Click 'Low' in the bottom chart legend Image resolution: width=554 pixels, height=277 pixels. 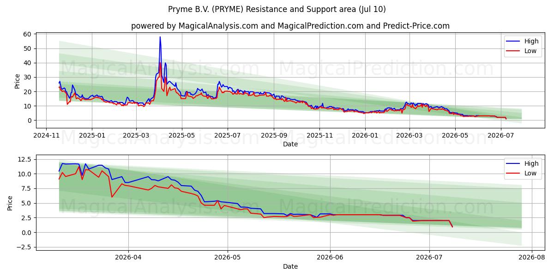click(530, 174)
